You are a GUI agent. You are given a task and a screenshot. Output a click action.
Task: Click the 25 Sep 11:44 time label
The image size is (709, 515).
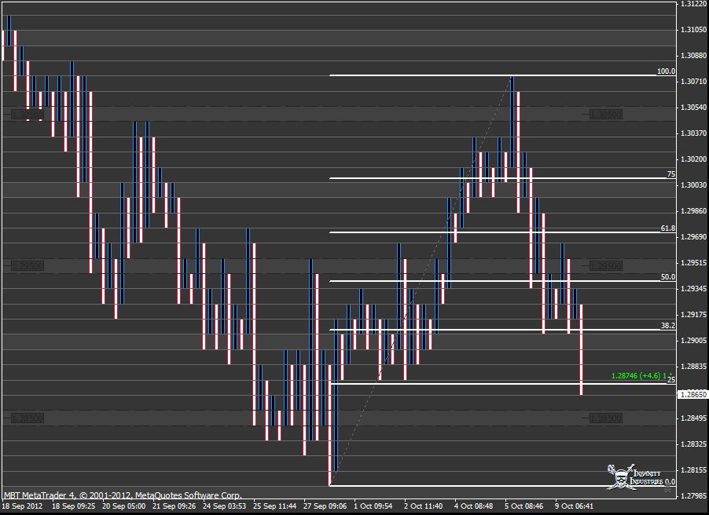(x=274, y=506)
